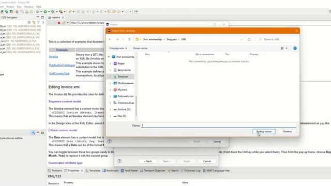
Task: Minimize the CDS Navigator view
Action: coord(38,17)
